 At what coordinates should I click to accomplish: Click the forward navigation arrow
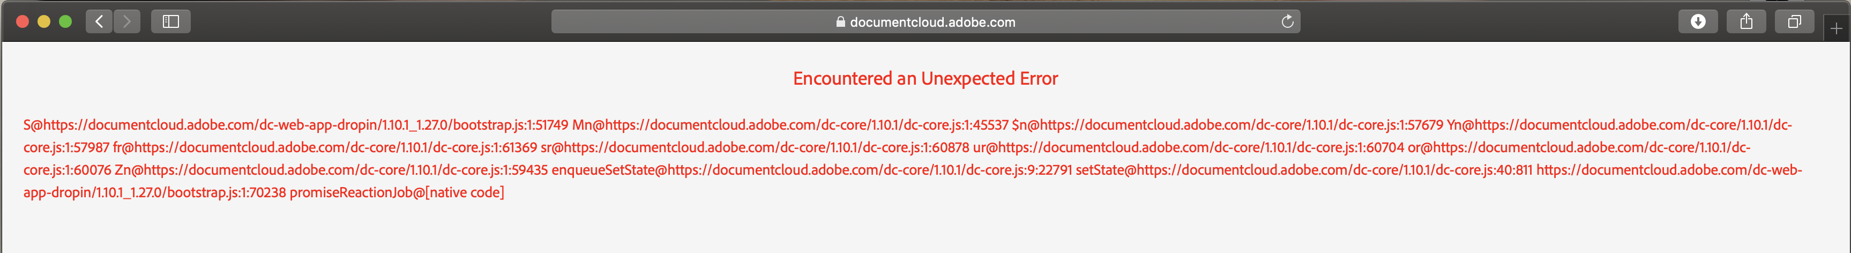coord(127,21)
